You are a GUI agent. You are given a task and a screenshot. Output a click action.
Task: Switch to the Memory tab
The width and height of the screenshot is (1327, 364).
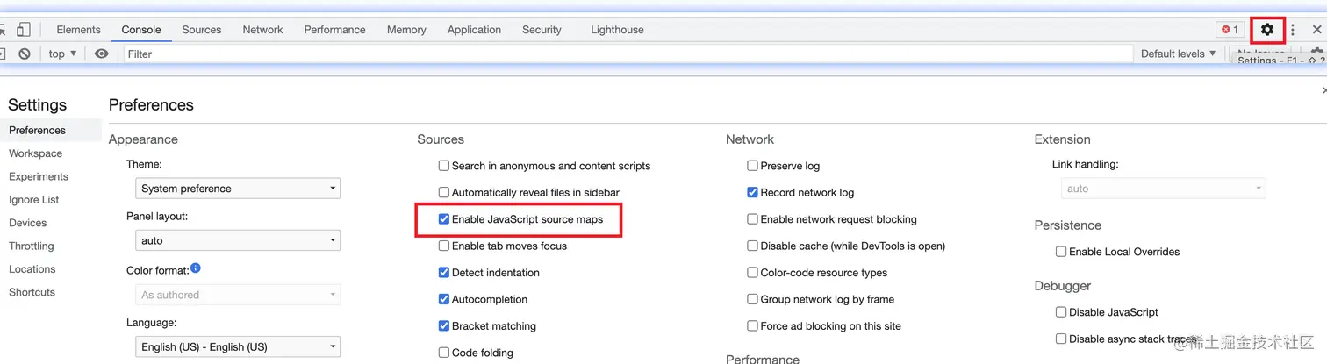tap(406, 30)
